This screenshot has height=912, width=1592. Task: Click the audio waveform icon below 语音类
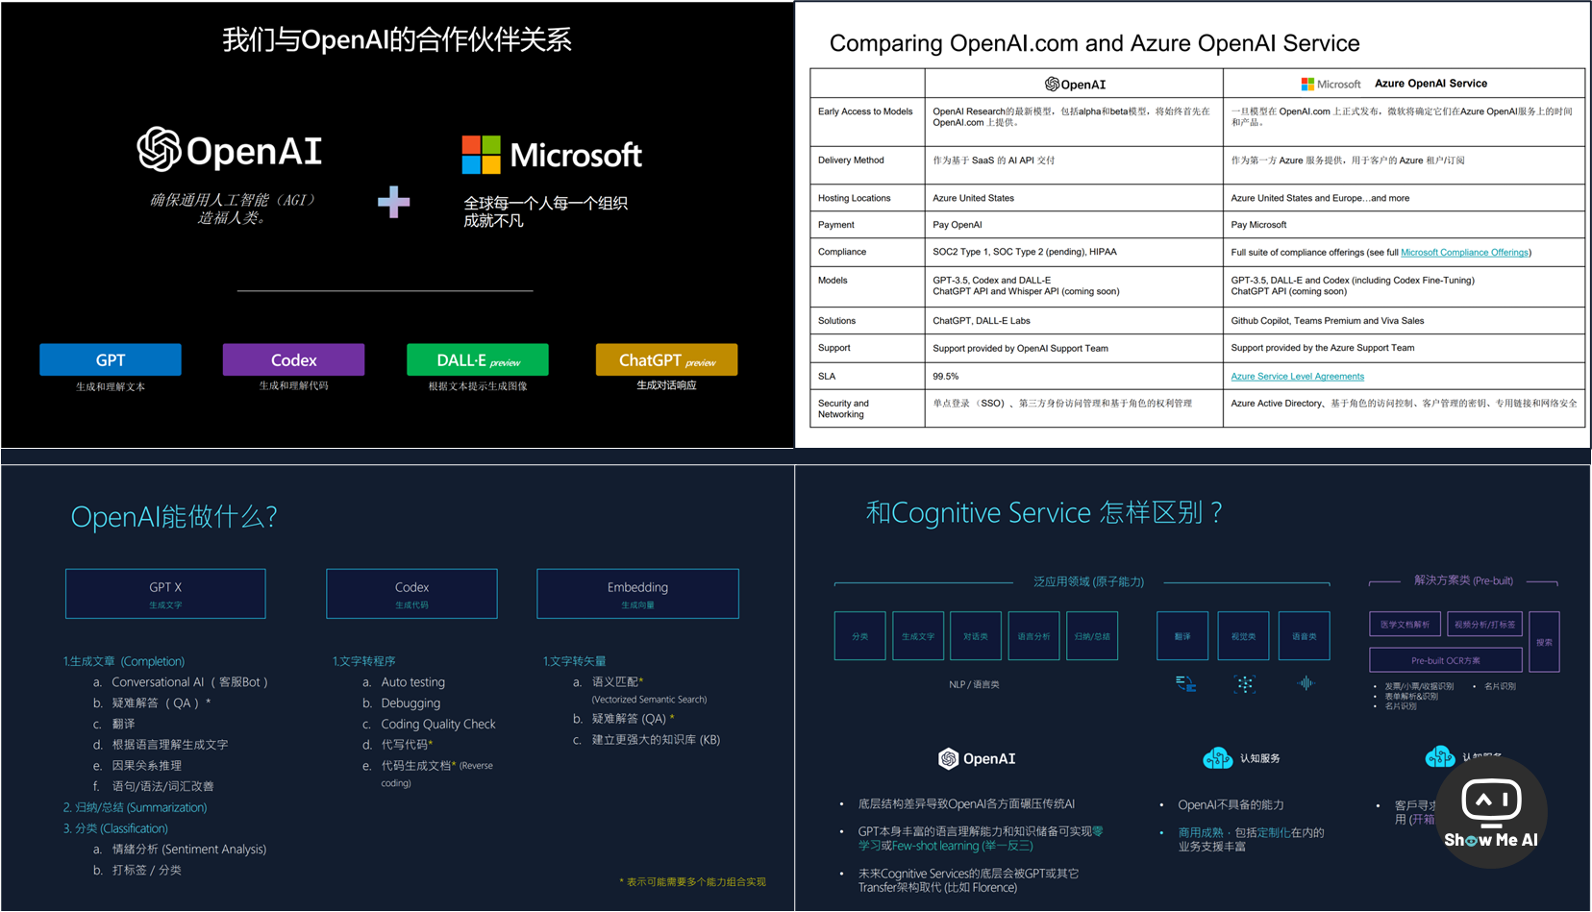pyautogui.click(x=1306, y=683)
